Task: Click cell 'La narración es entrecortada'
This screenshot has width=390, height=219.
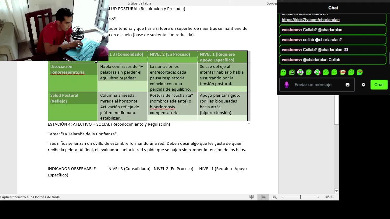Action: (x=172, y=78)
